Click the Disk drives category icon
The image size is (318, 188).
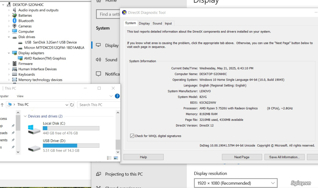click(x=14, y=37)
